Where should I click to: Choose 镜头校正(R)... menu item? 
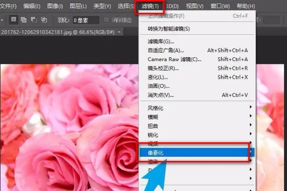pos(197,68)
